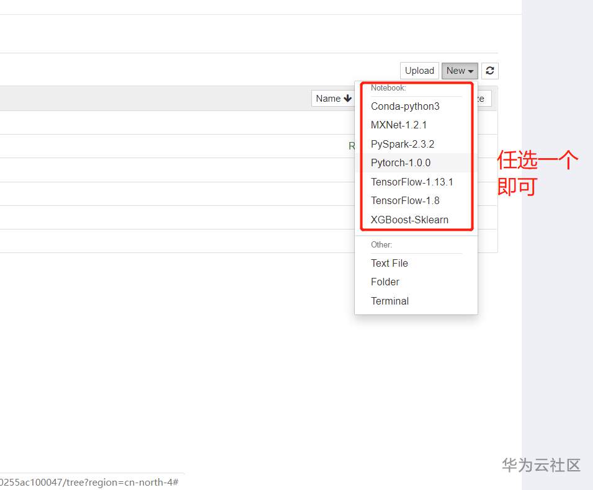Click the Upload button
The image size is (593, 490).
pyautogui.click(x=419, y=71)
